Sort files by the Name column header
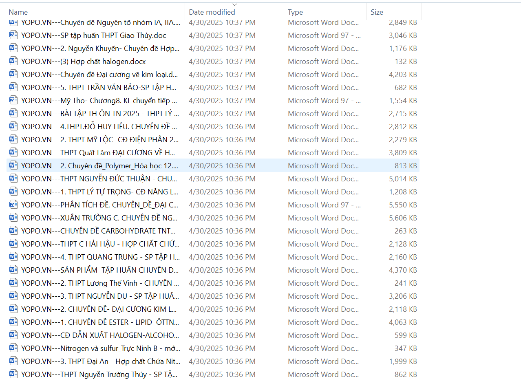The width and height of the screenshot is (521, 379). click(x=18, y=12)
